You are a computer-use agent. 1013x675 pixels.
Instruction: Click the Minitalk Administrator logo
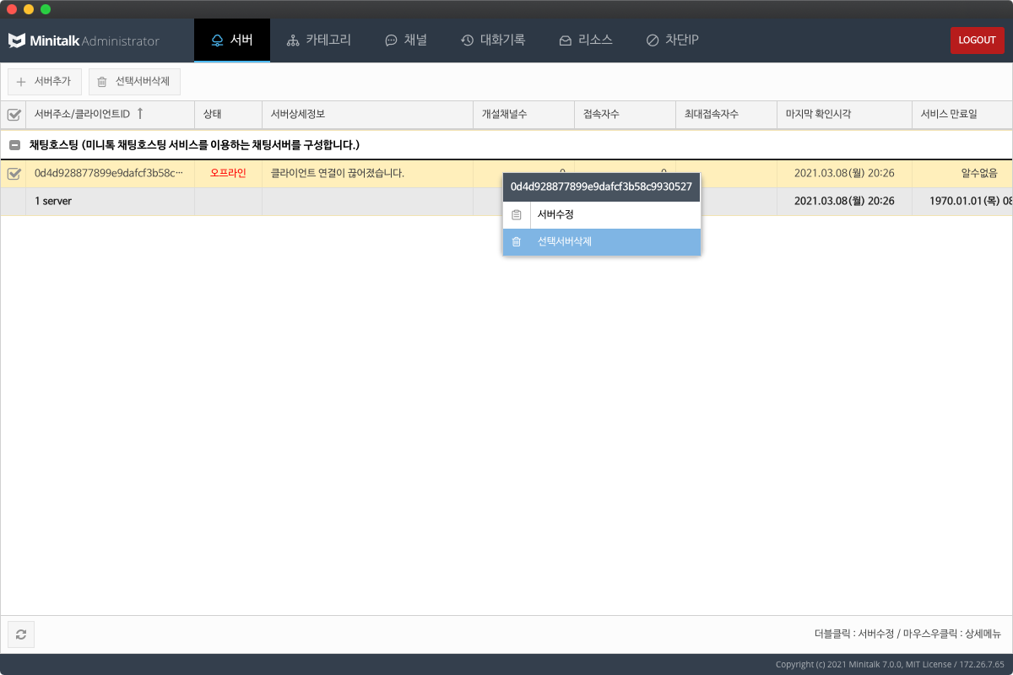click(x=84, y=40)
